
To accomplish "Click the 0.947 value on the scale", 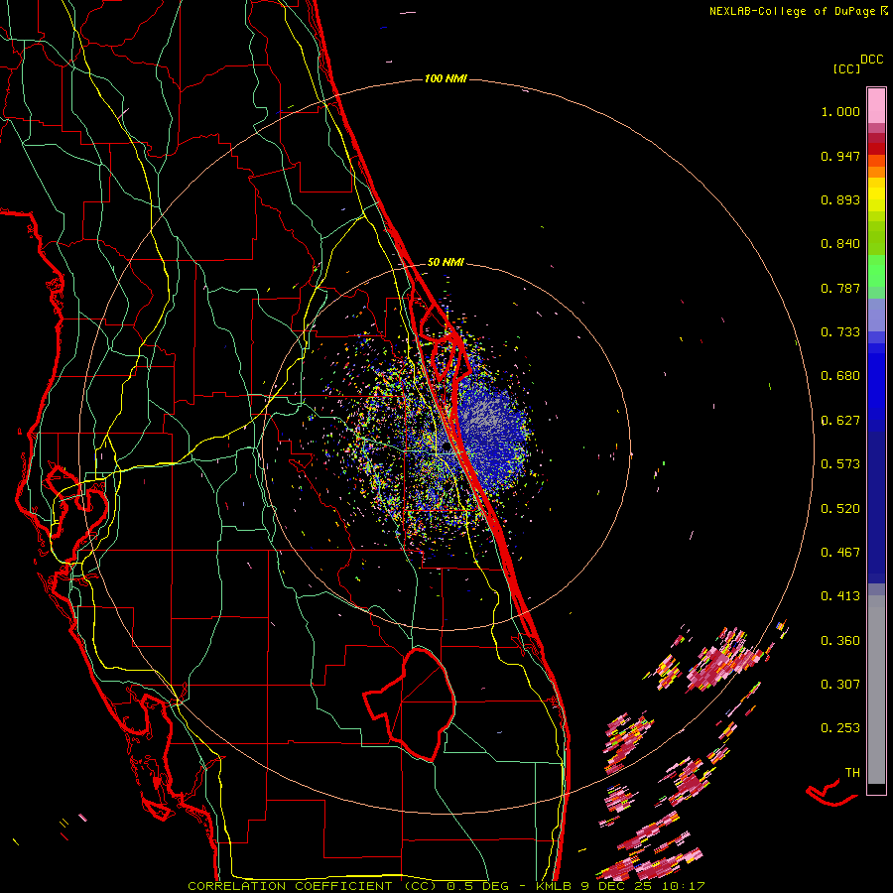I will coord(840,156).
